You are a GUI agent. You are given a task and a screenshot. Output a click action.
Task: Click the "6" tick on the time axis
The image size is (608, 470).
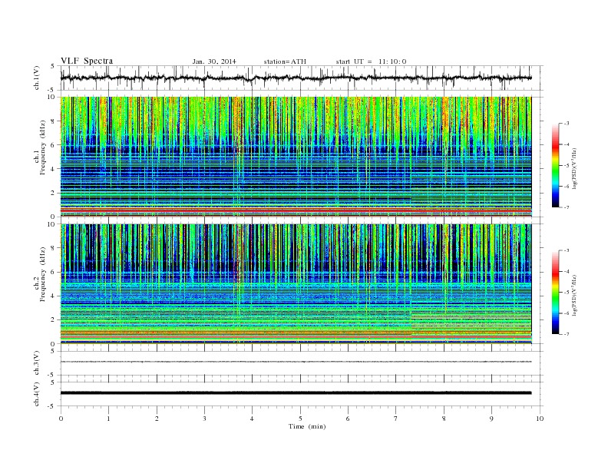349,419
